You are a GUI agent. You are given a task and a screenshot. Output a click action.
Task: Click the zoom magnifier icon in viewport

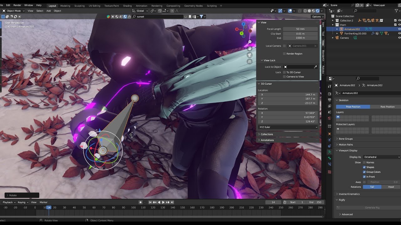[250, 42]
